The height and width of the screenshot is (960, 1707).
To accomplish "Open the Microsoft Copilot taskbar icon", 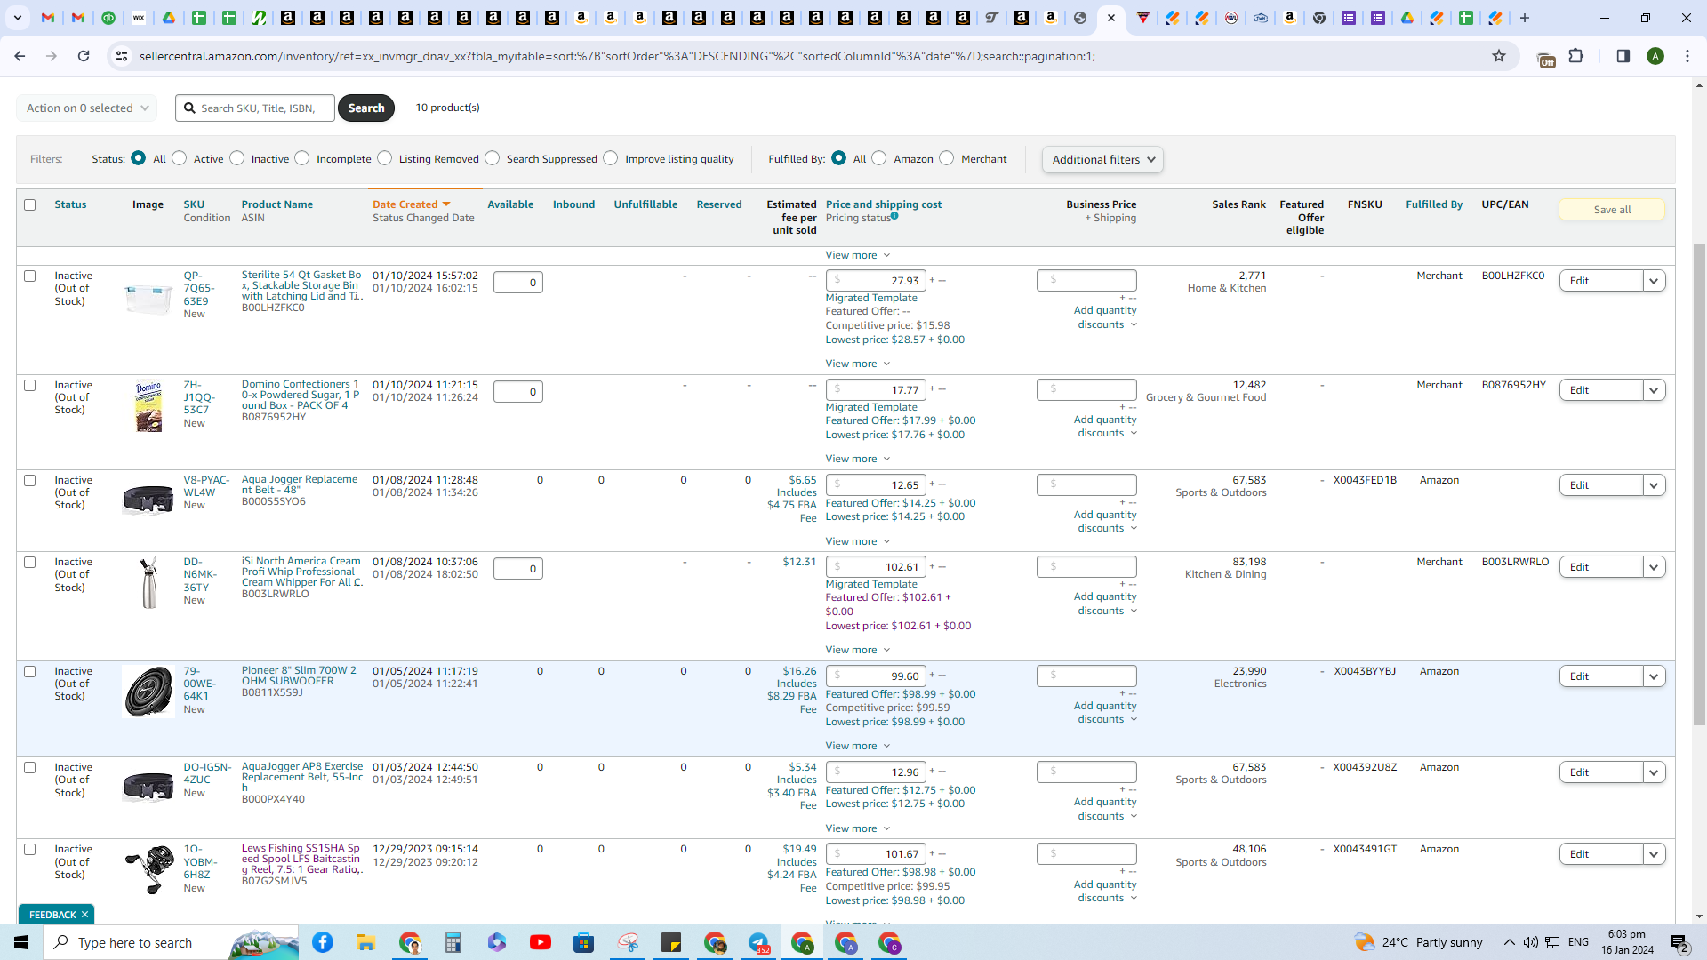I will point(497,942).
